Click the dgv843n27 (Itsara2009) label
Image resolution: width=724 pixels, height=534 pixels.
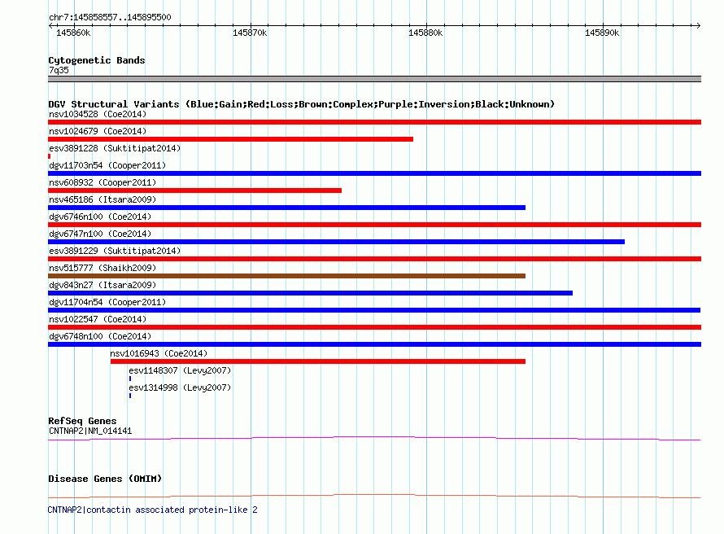102,285
